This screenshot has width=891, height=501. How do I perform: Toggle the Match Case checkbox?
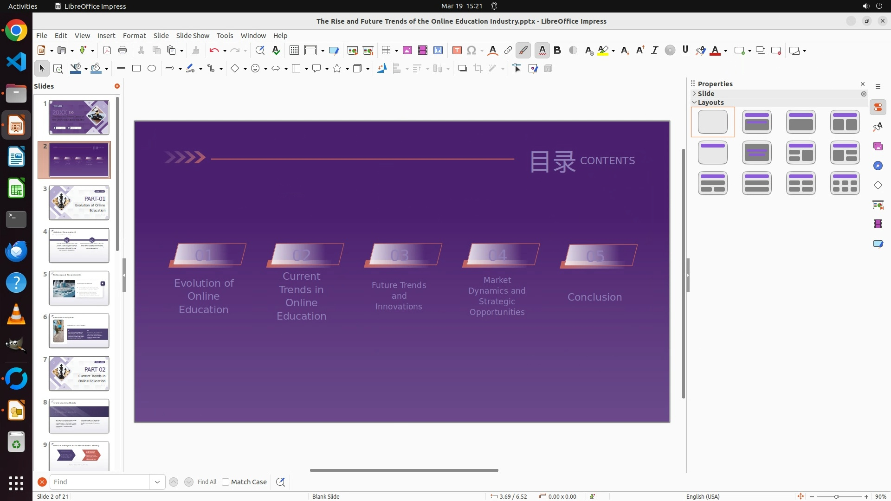226,482
